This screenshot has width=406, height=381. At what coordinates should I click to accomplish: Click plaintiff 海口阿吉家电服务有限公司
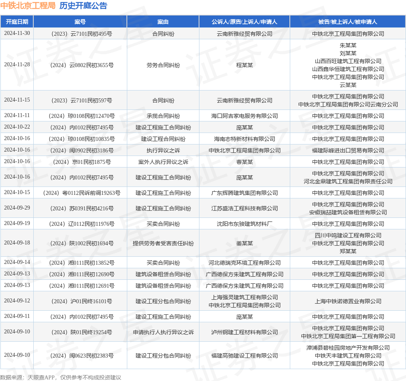pyautogui.click(x=244, y=116)
